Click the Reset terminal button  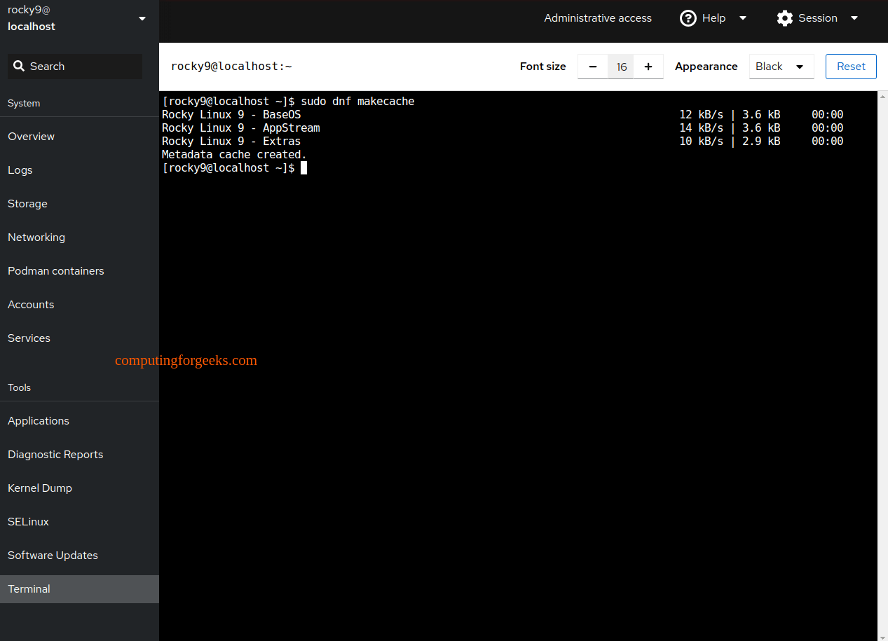click(x=850, y=67)
